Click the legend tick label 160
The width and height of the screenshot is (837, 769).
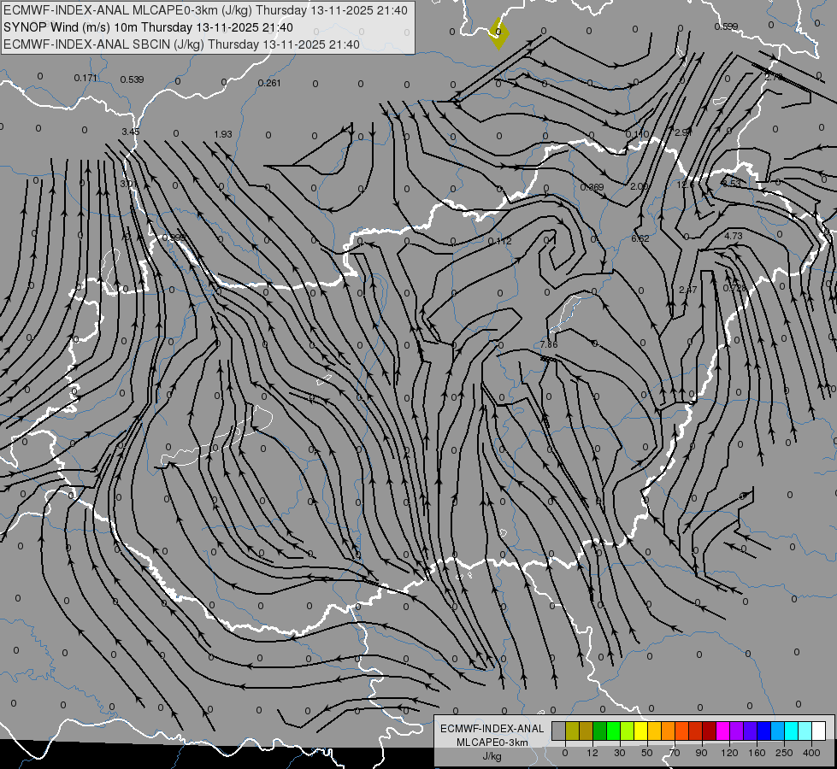pos(757,753)
